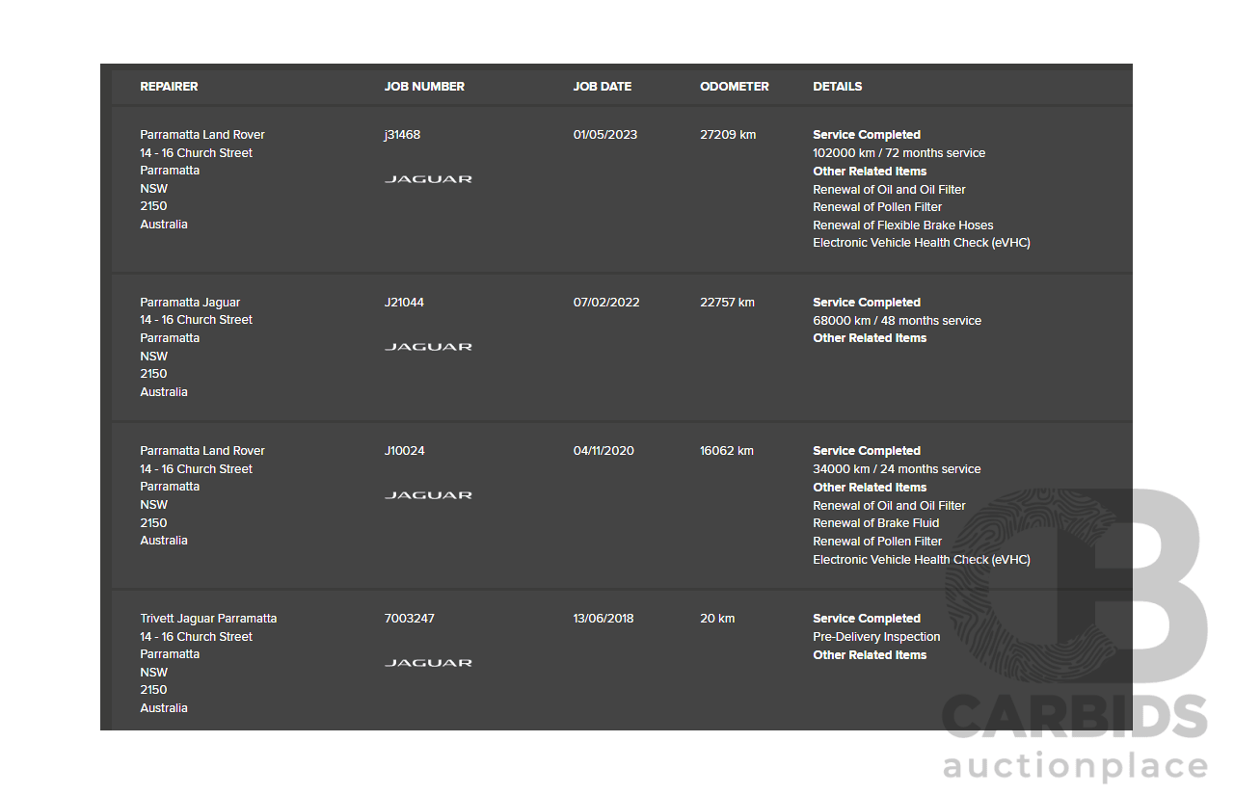Screen dimensions: 1234x795
Task: Select the repairer name Parramatta Jaguar
Action: tap(190, 303)
